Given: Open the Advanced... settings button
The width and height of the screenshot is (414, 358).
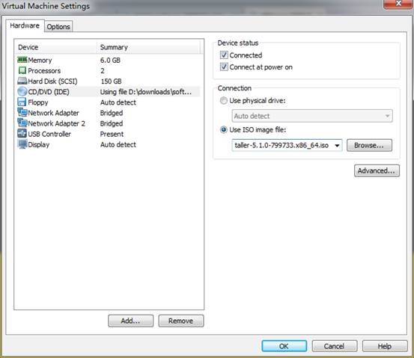Looking at the screenshot, I should pos(377,170).
